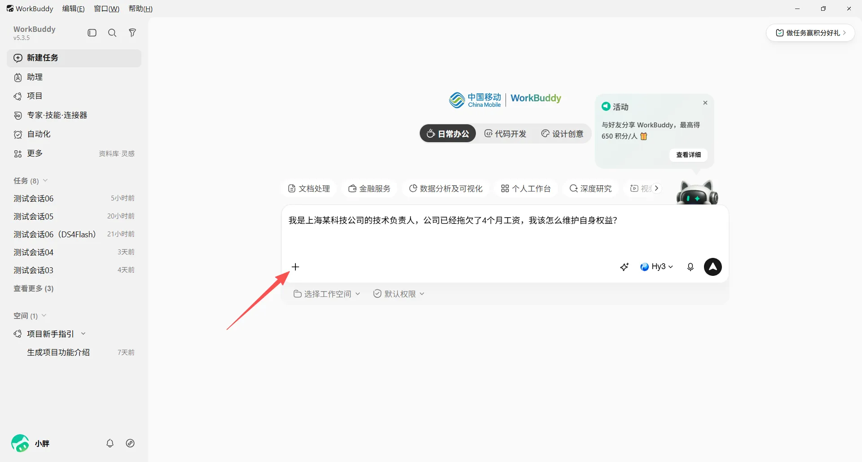Open 默认权限 permissions dropdown

[x=399, y=294]
